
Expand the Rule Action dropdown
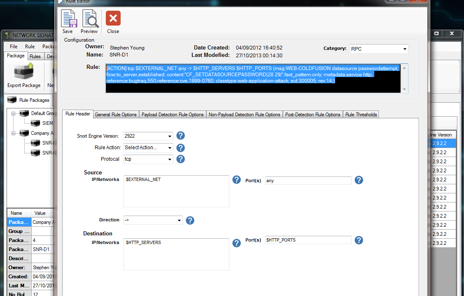pos(148,148)
